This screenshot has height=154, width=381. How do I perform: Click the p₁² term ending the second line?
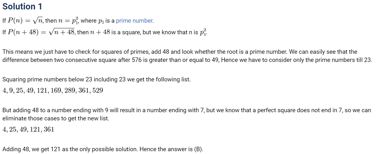pos(204,32)
